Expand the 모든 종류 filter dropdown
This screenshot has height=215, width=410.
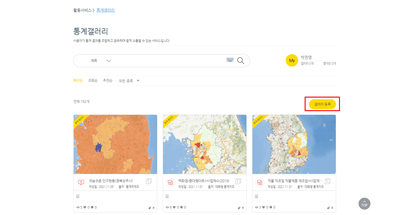pos(129,81)
